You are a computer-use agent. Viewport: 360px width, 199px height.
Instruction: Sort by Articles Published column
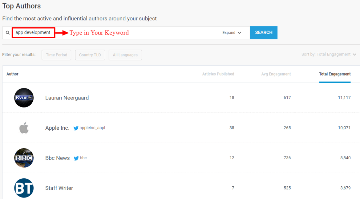click(x=218, y=74)
